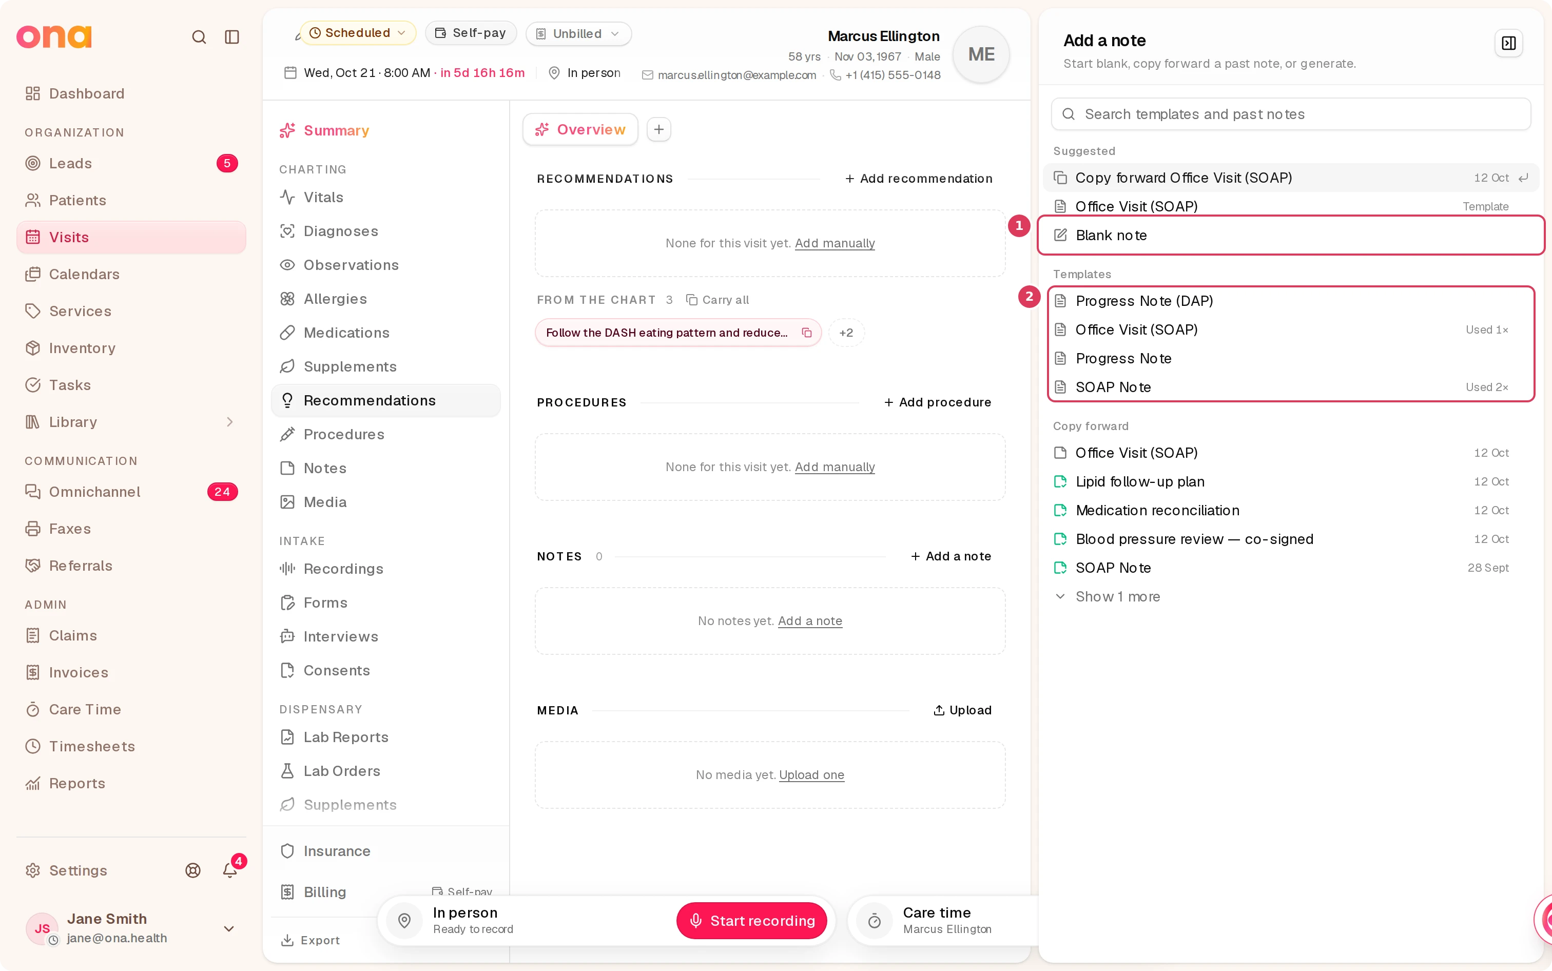Add a new tab next to Overview

pyautogui.click(x=659, y=129)
